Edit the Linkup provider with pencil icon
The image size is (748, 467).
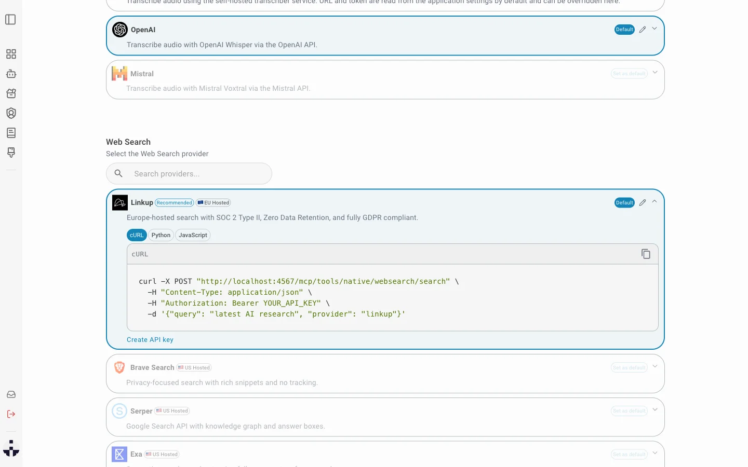(x=643, y=202)
